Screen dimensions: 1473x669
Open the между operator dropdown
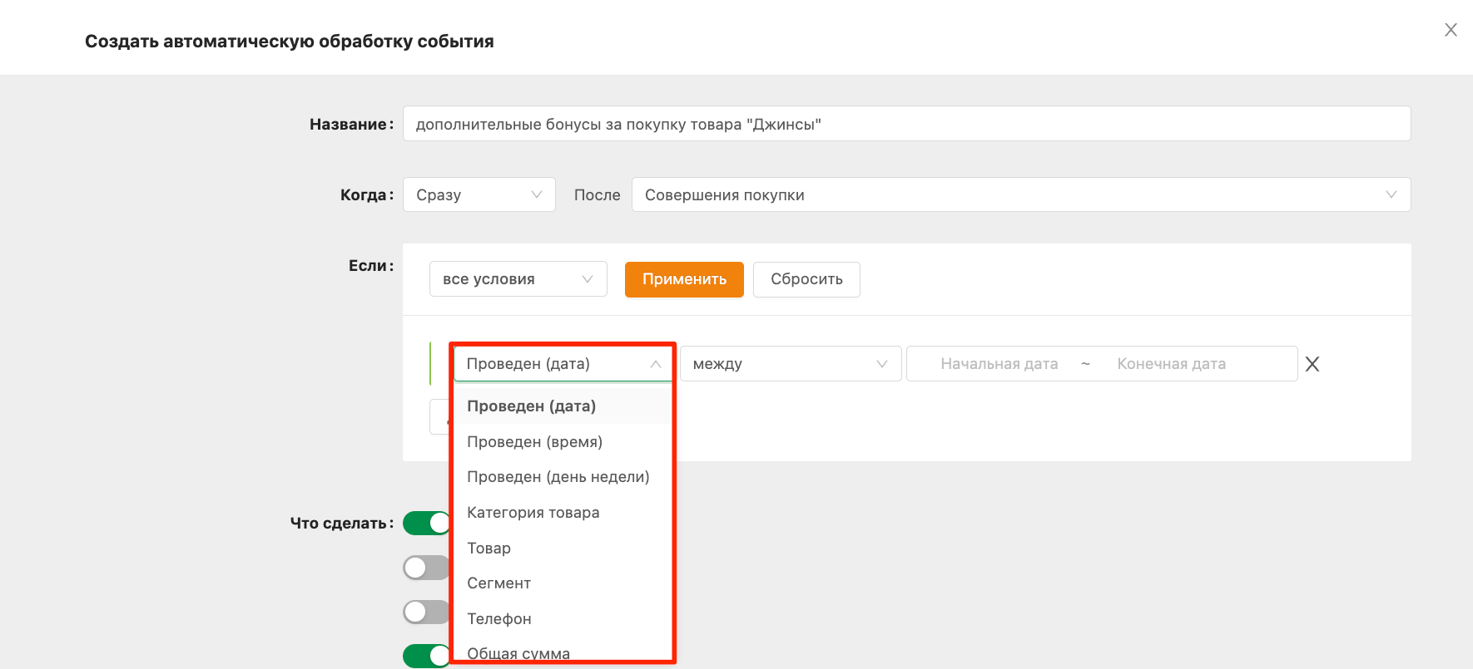(x=791, y=364)
